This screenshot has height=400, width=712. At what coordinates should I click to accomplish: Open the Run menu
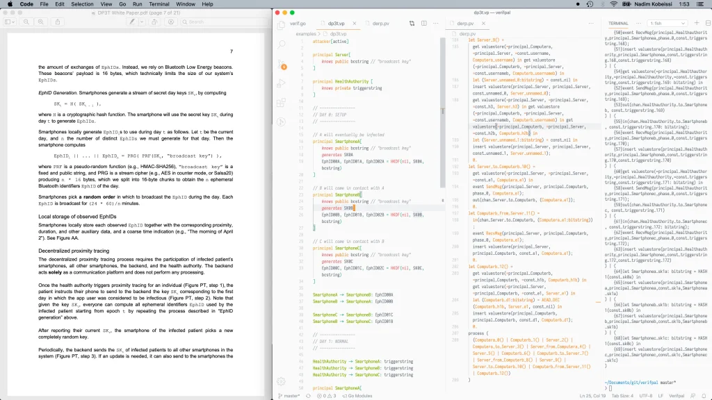coord(137,4)
